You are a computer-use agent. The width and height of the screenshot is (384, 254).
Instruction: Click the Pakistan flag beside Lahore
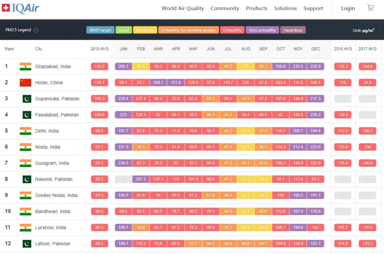click(x=27, y=244)
